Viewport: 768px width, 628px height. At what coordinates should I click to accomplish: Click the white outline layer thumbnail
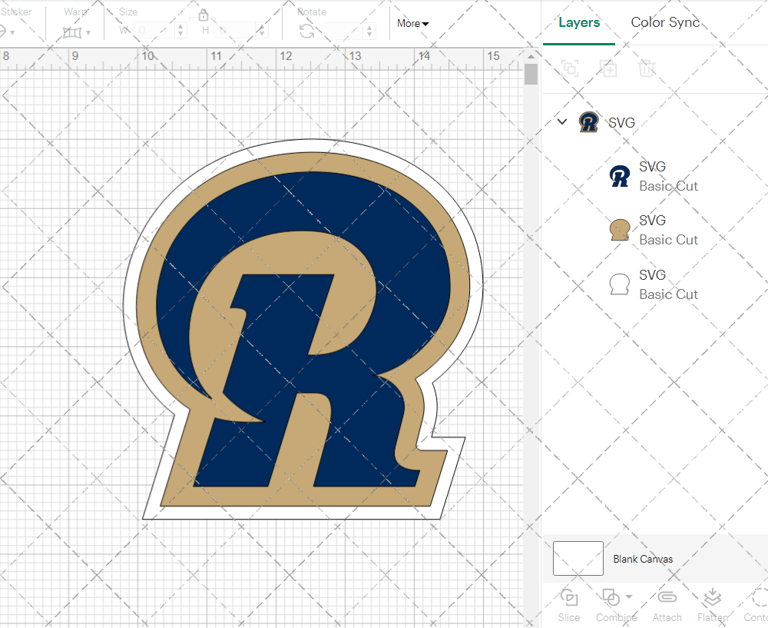pos(620,284)
